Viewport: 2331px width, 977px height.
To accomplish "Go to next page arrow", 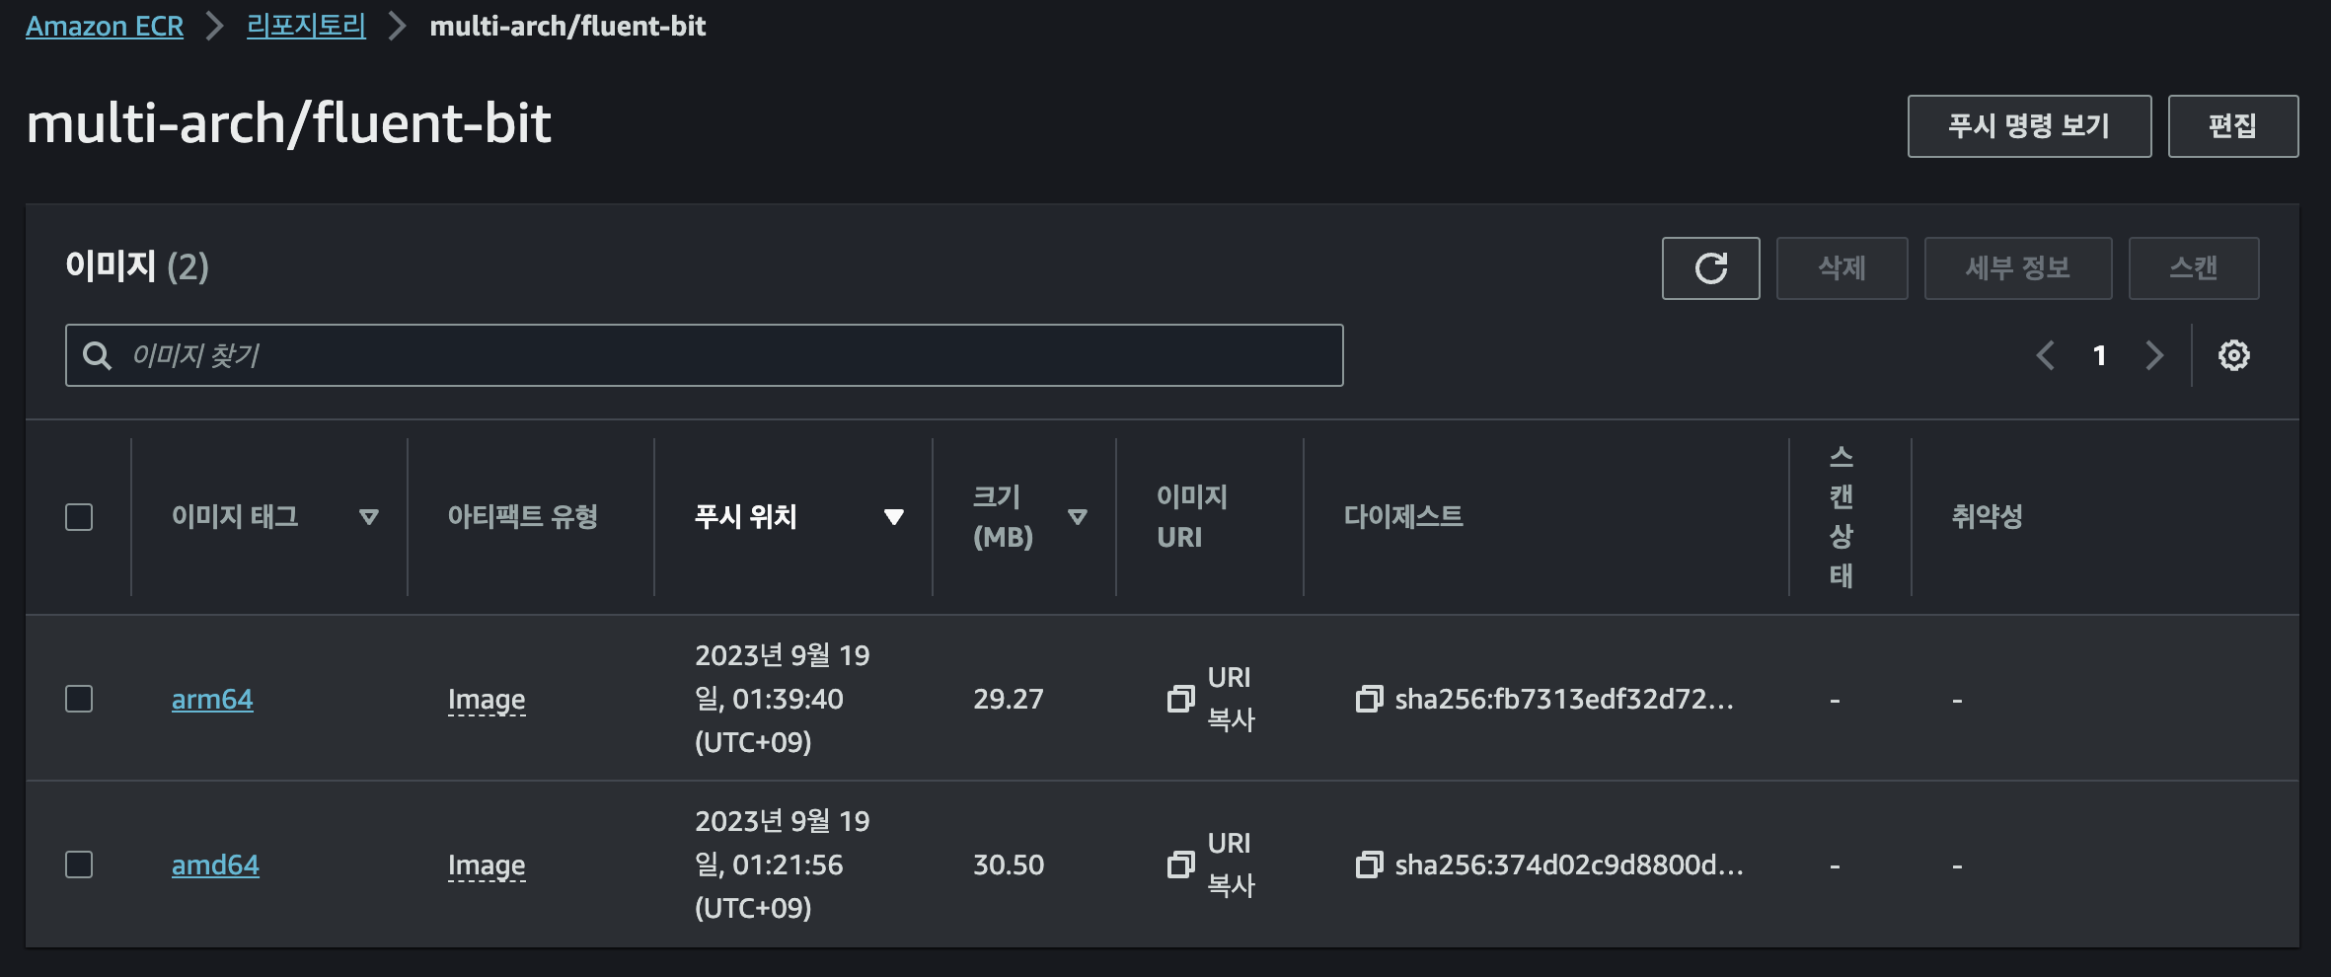I will 2154,355.
